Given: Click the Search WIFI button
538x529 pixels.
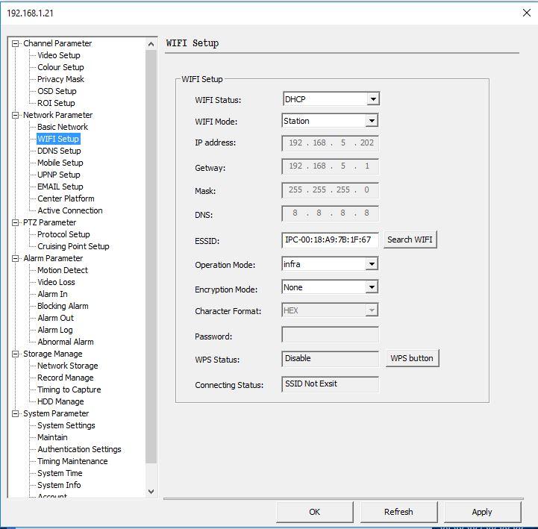Looking at the screenshot, I should pos(410,240).
